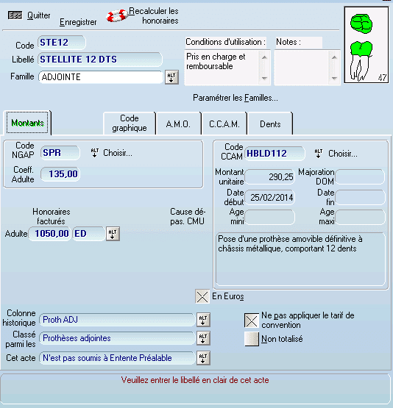Click Enregistrer to save the act

point(78,22)
